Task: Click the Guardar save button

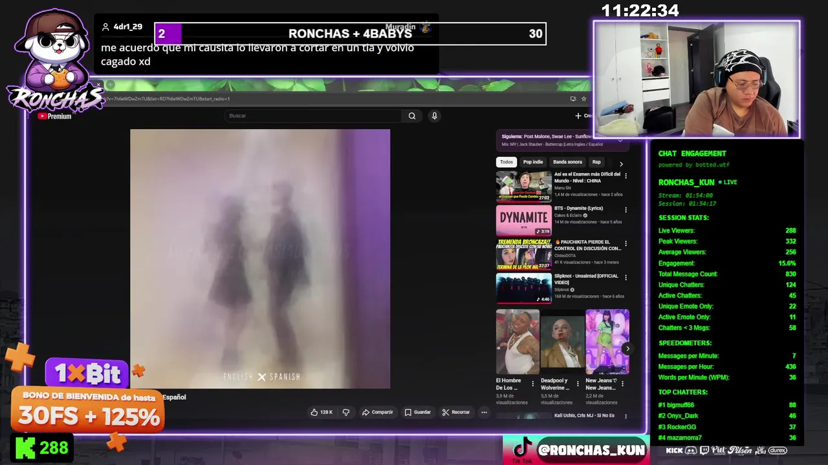Action: pos(418,412)
